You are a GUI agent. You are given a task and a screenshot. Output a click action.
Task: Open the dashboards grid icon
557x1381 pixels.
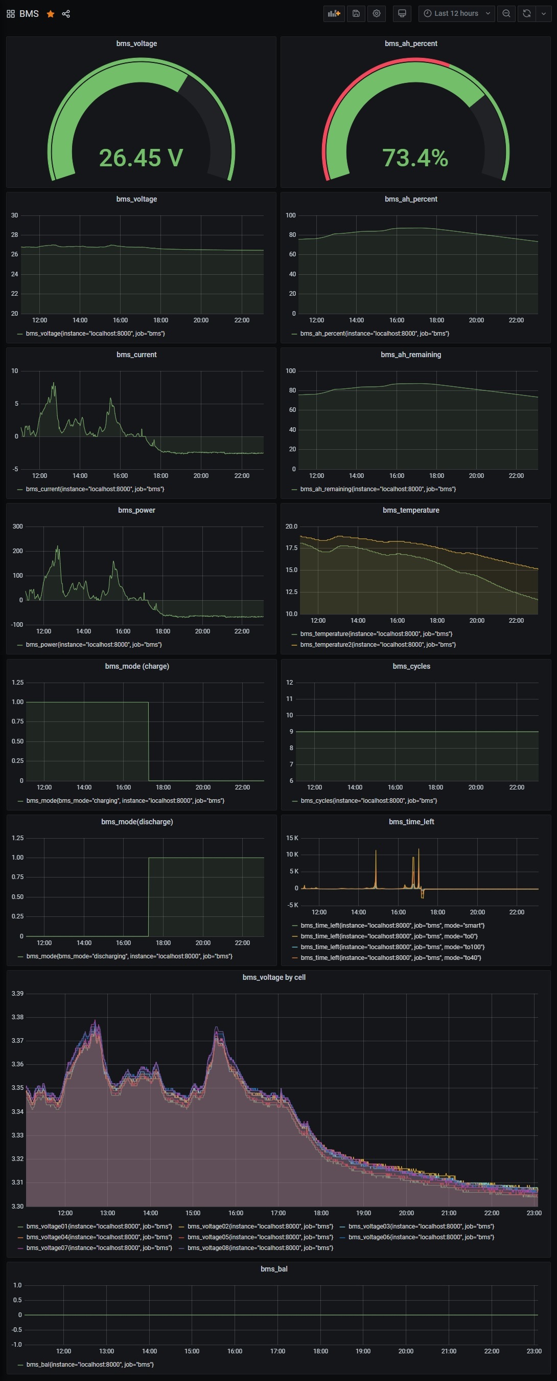[x=10, y=14]
